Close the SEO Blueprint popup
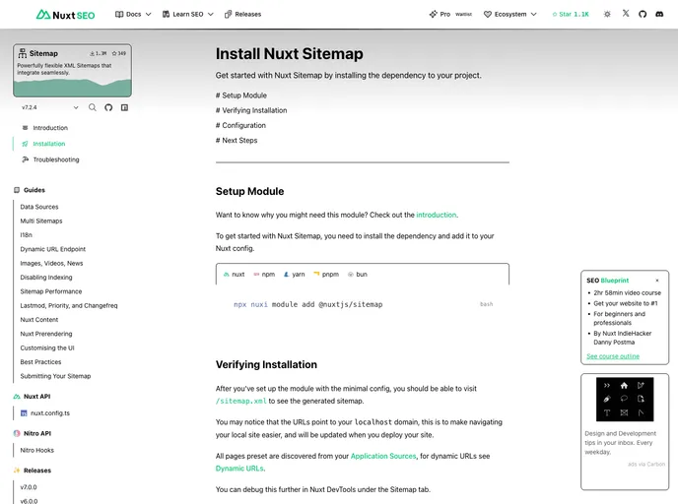 pos(657,281)
